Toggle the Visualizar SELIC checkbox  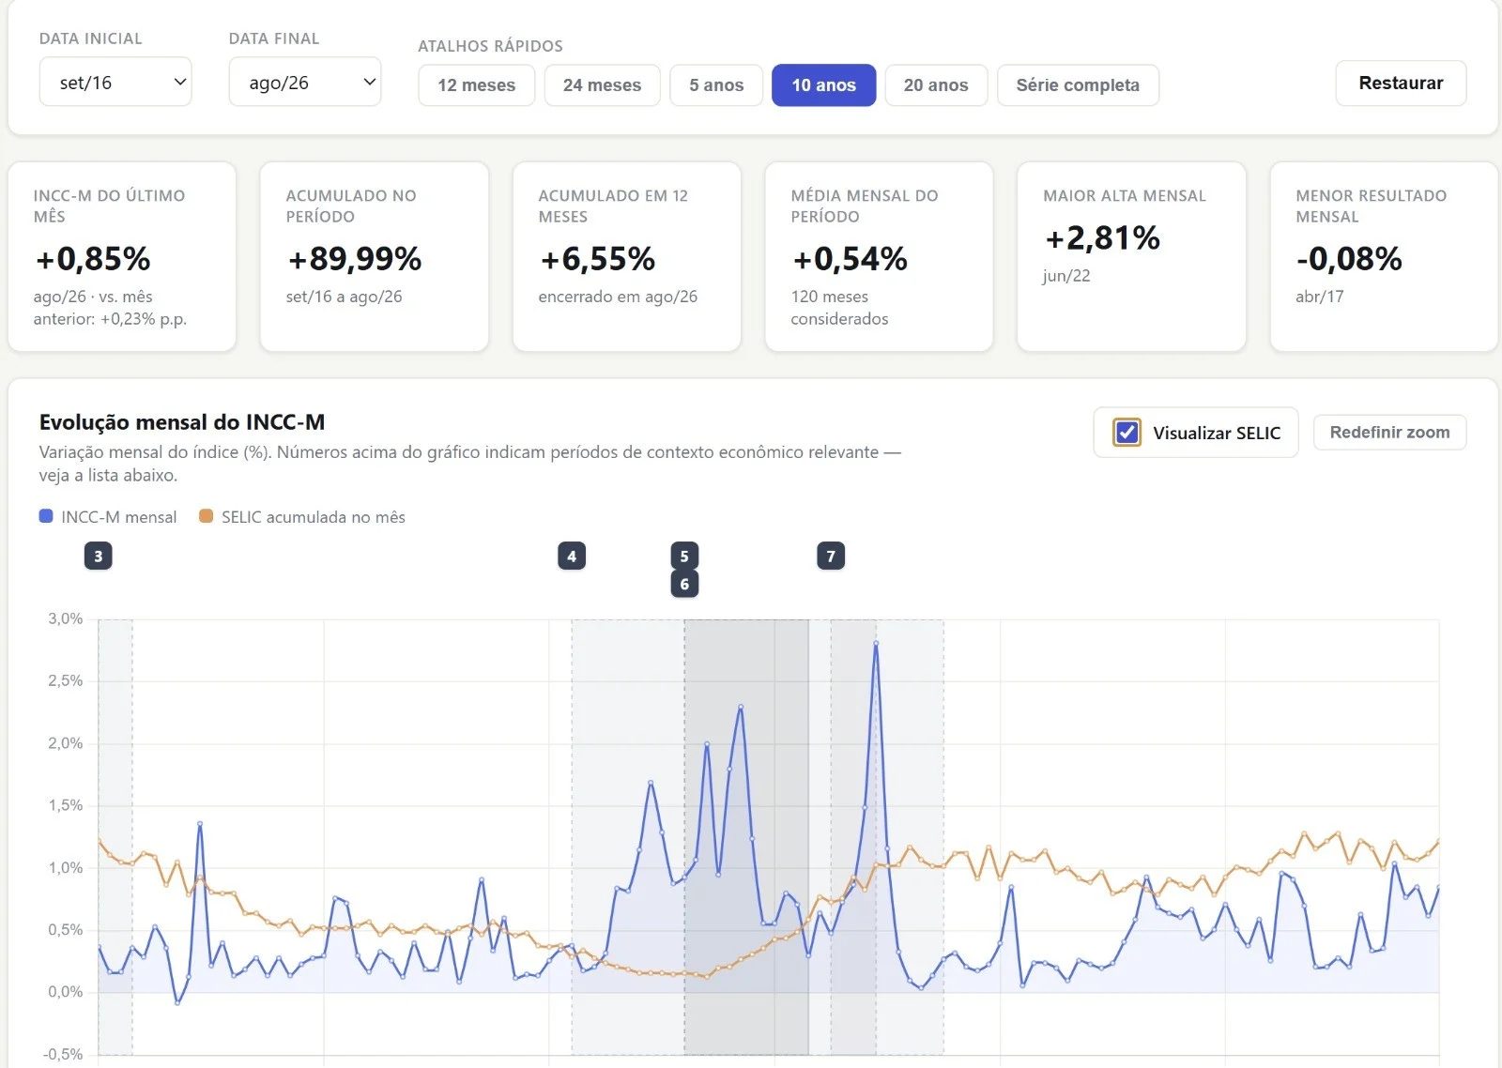pyautogui.click(x=1127, y=433)
